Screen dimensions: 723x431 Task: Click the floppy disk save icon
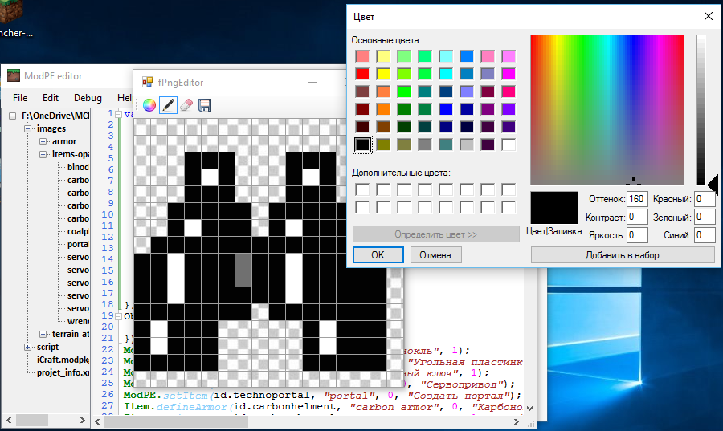click(x=205, y=104)
